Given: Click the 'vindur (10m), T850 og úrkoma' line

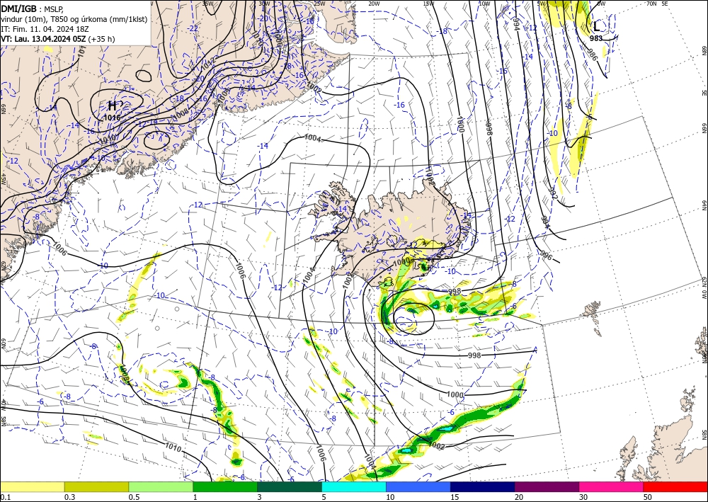Looking at the screenshot, I should pyautogui.click(x=74, y=19).
